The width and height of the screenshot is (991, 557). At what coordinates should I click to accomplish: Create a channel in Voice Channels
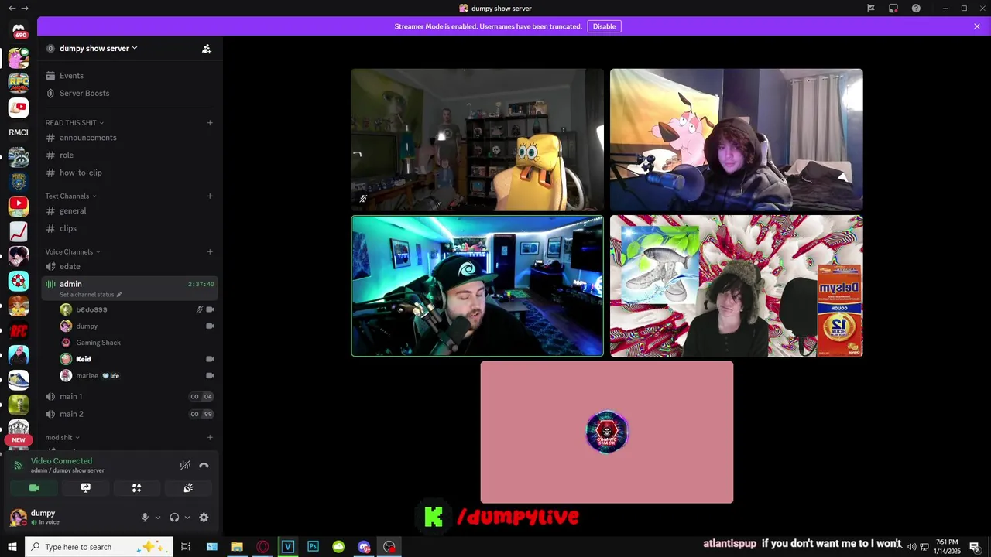(x=210, y=251)
